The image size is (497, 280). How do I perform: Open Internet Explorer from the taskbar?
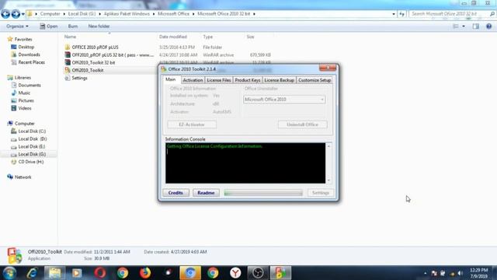tap(32, 273)
